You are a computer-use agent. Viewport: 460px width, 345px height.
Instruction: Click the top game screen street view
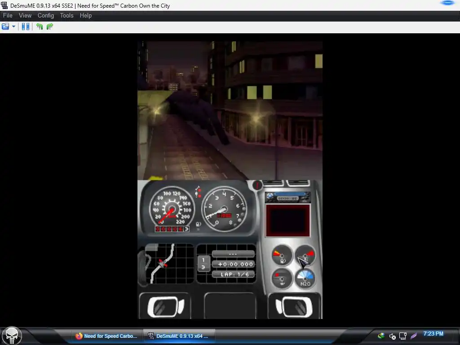coord(230,111)
